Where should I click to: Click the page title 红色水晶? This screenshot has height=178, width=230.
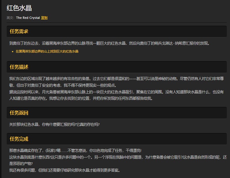point(19,8)
